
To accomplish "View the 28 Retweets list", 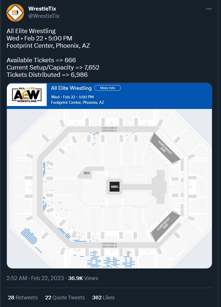I will [x=23, y=298].
